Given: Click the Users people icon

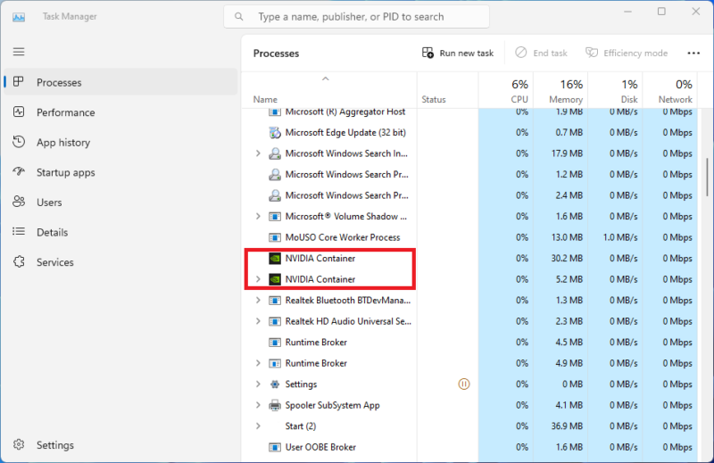Looking at the screenshot, I should [19, 202].
